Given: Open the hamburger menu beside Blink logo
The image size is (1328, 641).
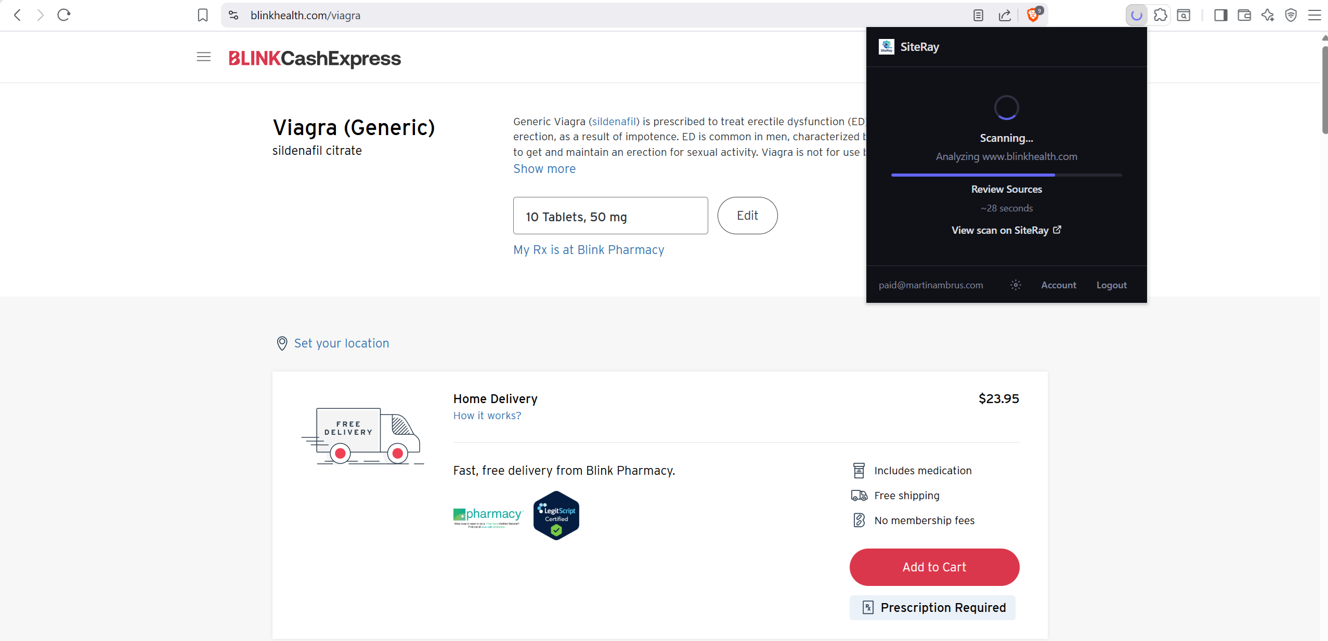Looking at the screenshot, I should point(204,57).
